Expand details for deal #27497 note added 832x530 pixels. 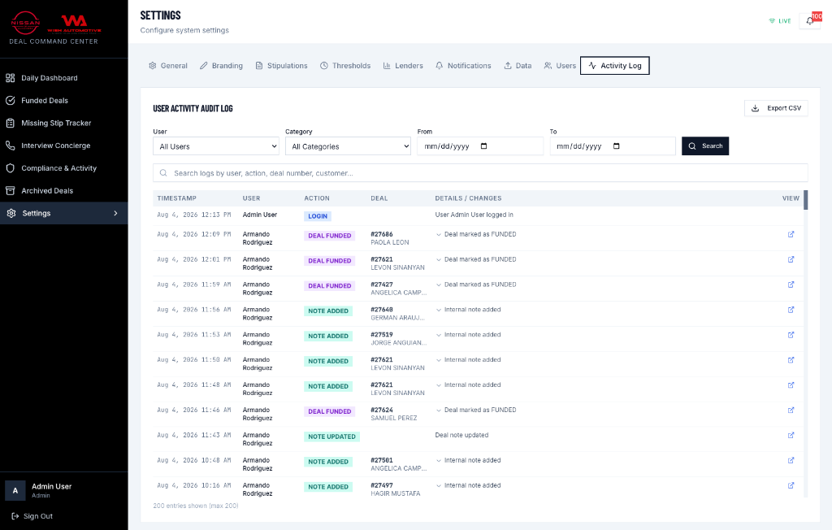click(x=439, y=485)
